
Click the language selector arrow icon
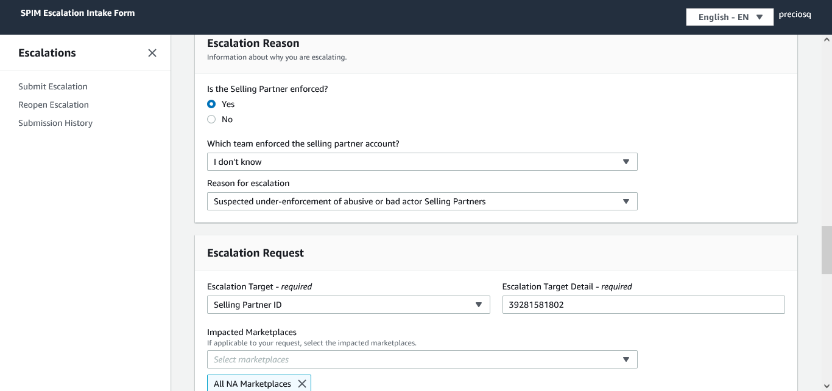(760, 17)
